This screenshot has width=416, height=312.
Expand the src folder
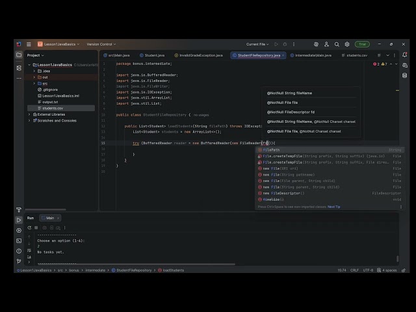coord(34,83)
